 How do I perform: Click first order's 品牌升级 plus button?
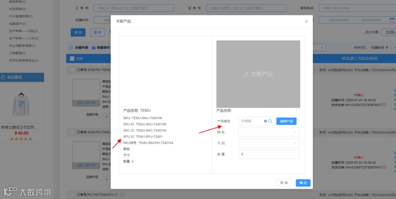click(107, 117)
